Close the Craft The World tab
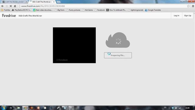Screen dimensions: 195x110 pyautogui.click(x=27, y=2)
